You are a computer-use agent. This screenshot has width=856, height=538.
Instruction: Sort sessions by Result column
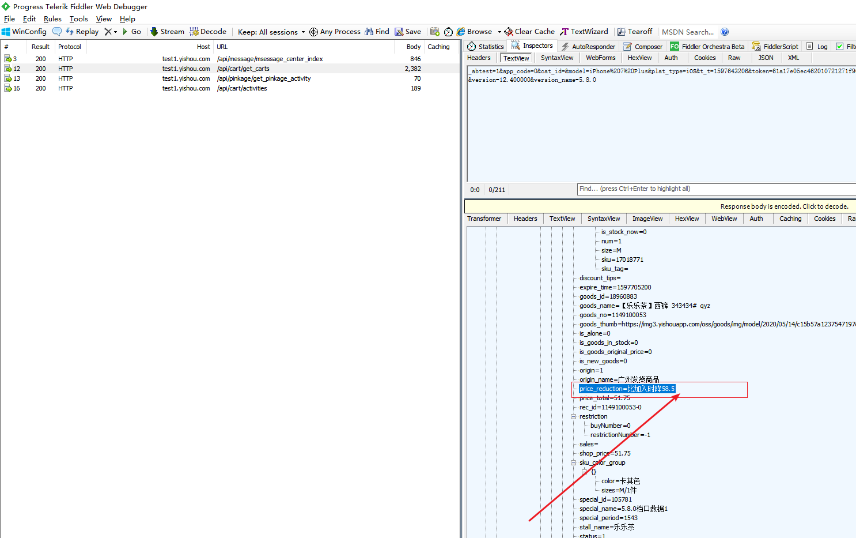coord(40,47)
